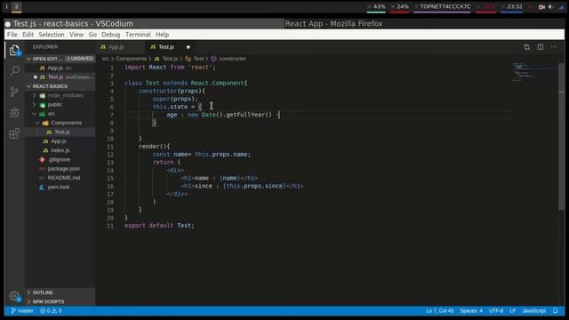Screen dimensions: 569x320
Task: Click the TOPNET74CCCA7C network indicator
Action: click(x=443, y=6)
